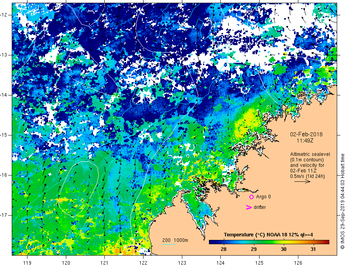The width and height of the screenshot is (345, 267).
Task: Click the magenta drifter arrow symbol
Action: [x=249, y=207]
